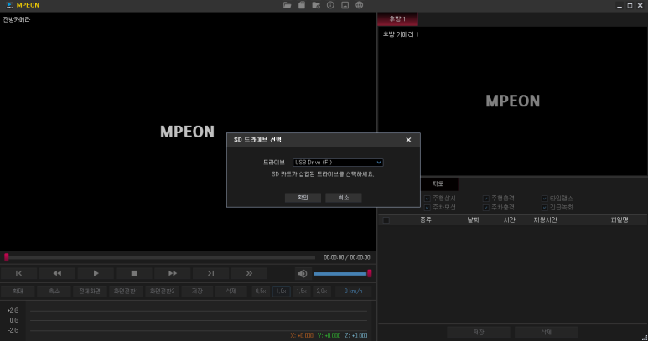The height and width of the screenshot is (341, 648).
Task: Sort file list by 재생시간 column
Action: point(546,220)
